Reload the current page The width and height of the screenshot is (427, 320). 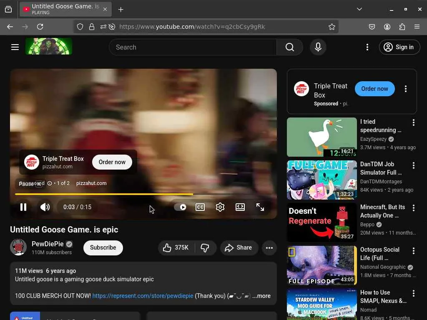click(40, 27)
